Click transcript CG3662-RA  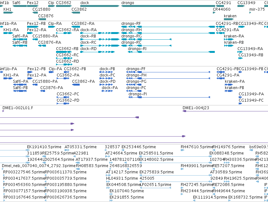coord(67,30)
